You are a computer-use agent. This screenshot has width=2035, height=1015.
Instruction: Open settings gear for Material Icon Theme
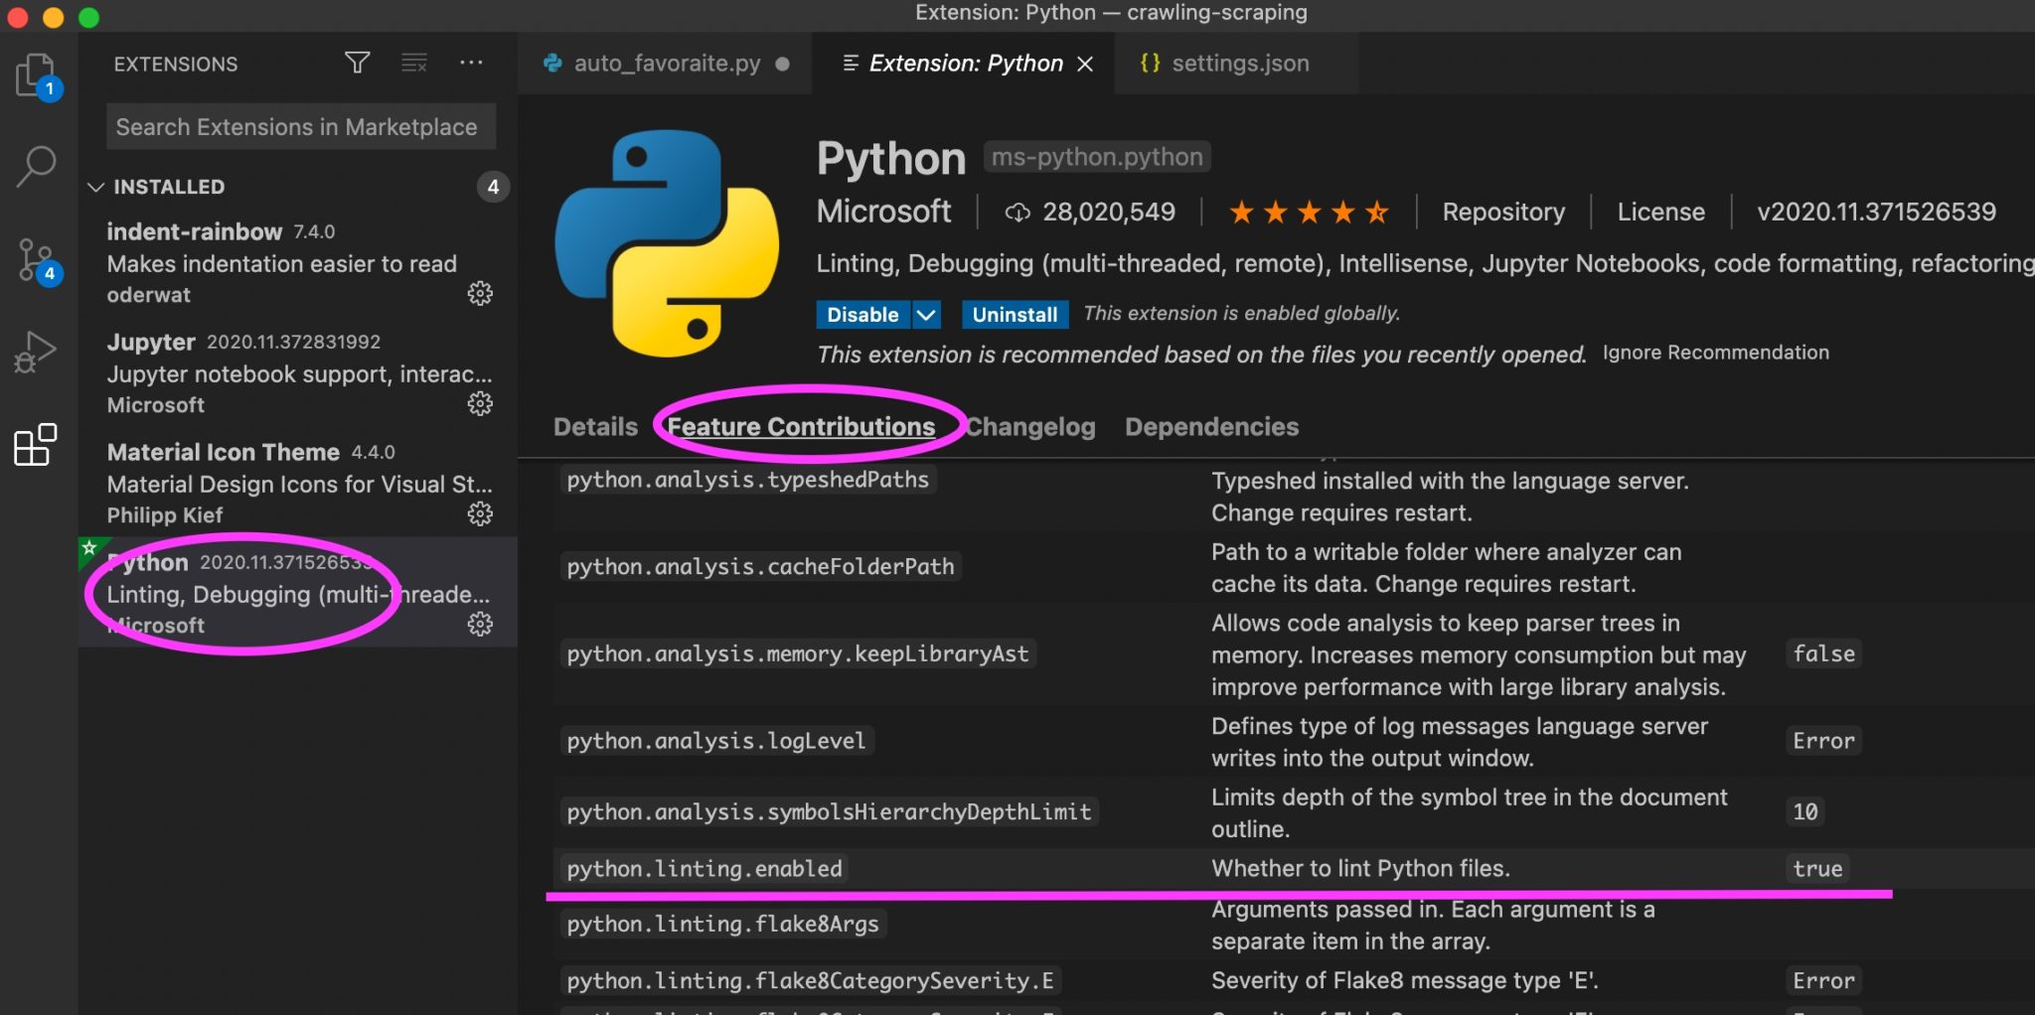(x=480, y=514)
